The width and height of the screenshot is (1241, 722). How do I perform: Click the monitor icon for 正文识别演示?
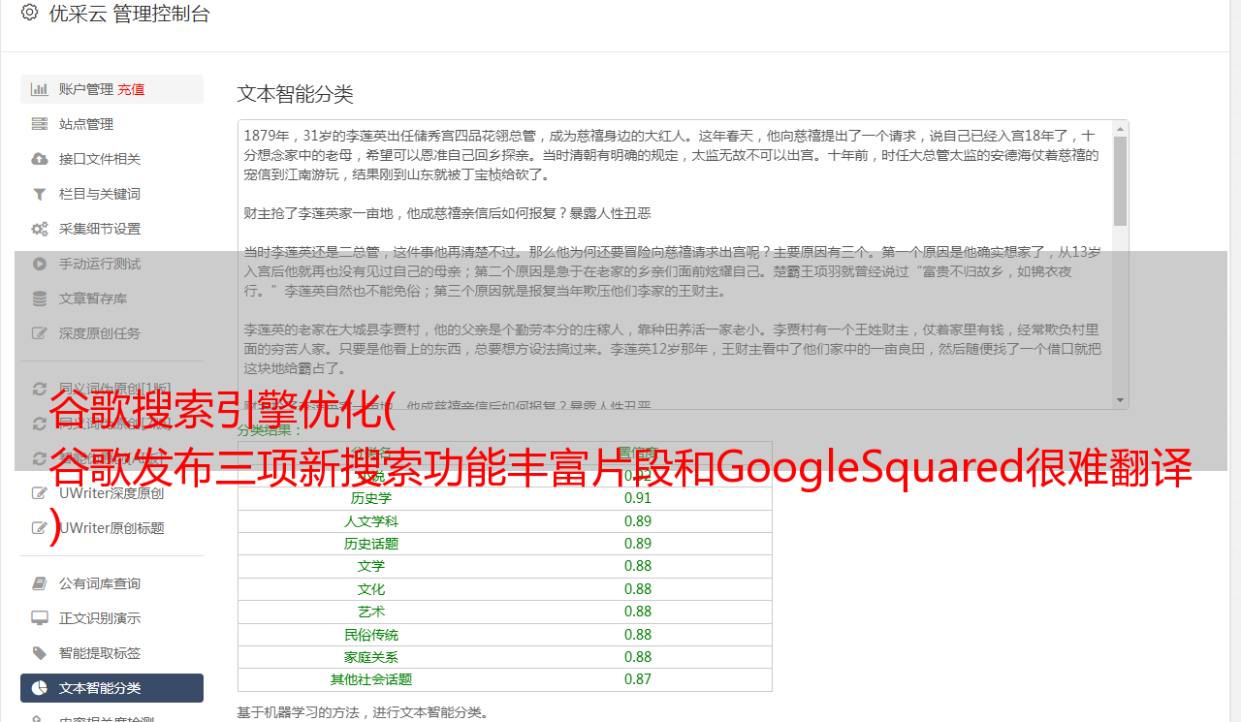[40, 618]
